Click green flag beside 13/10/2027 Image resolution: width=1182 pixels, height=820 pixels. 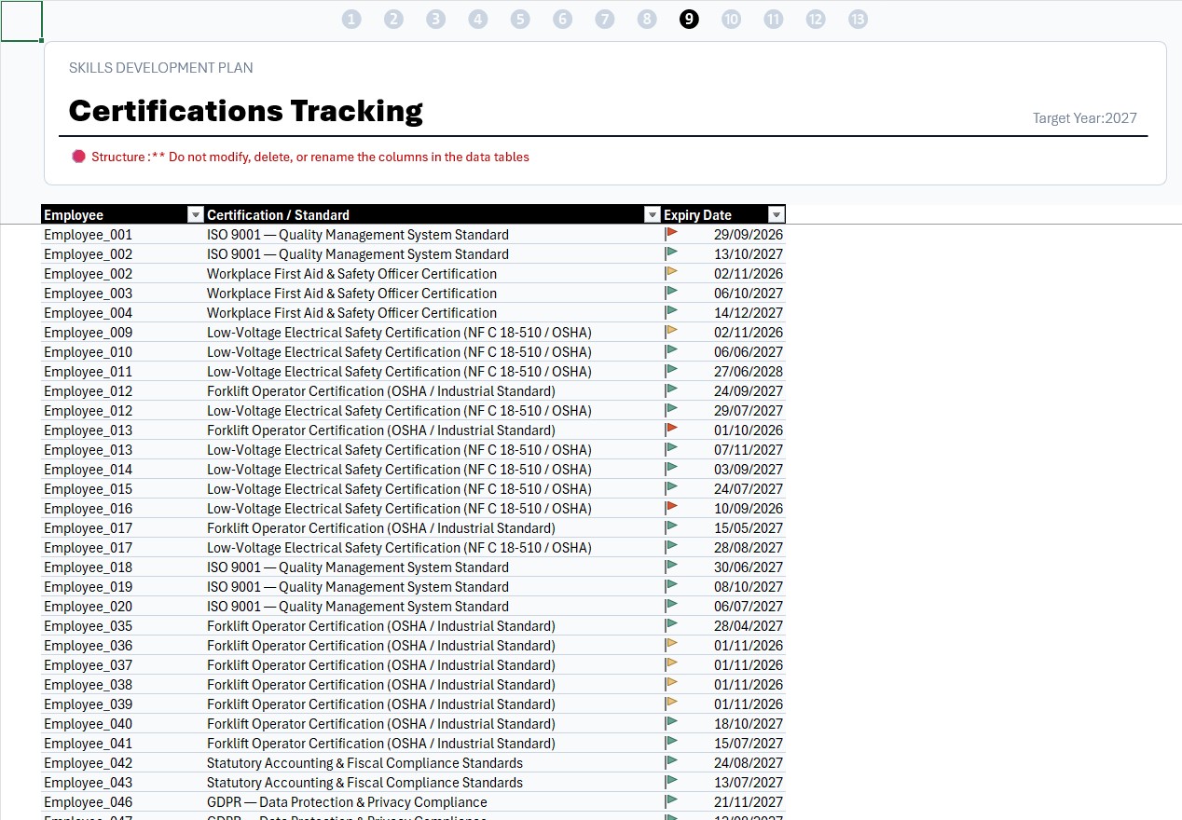coord(671,253)
